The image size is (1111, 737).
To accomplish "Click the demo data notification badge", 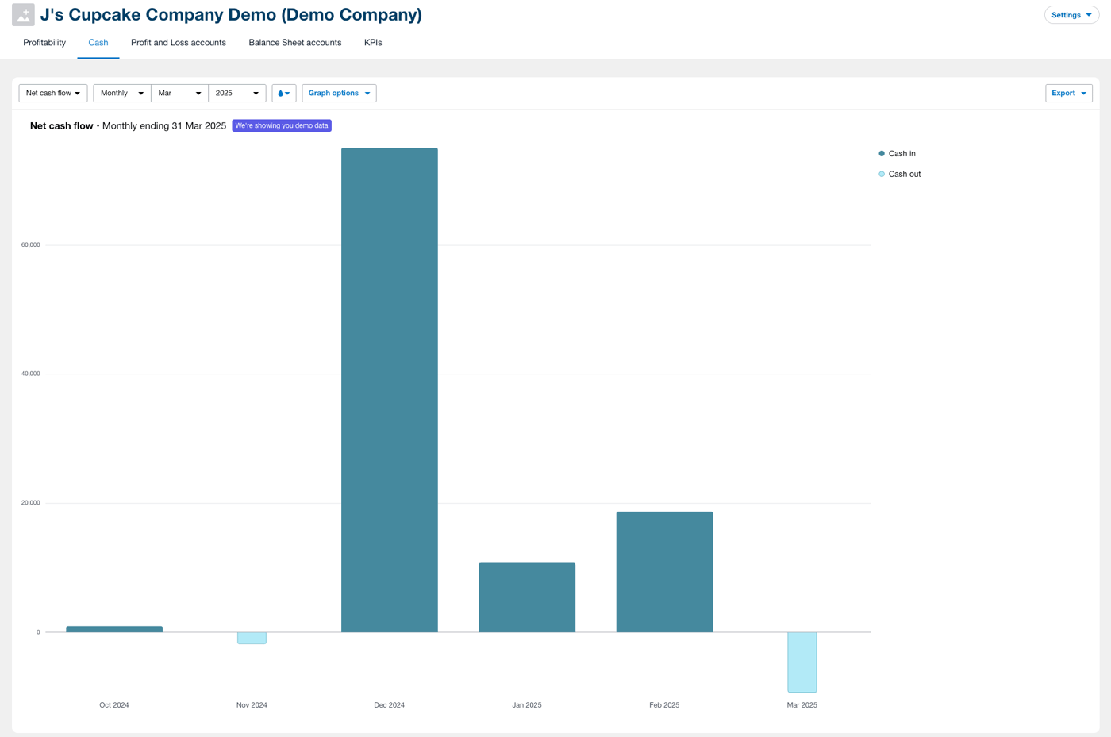I will [281, 125].
